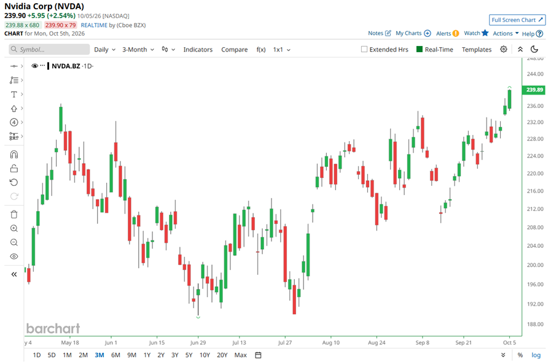Zoom in on the chart
The image size is (551, 362).
tap(14, 228)
